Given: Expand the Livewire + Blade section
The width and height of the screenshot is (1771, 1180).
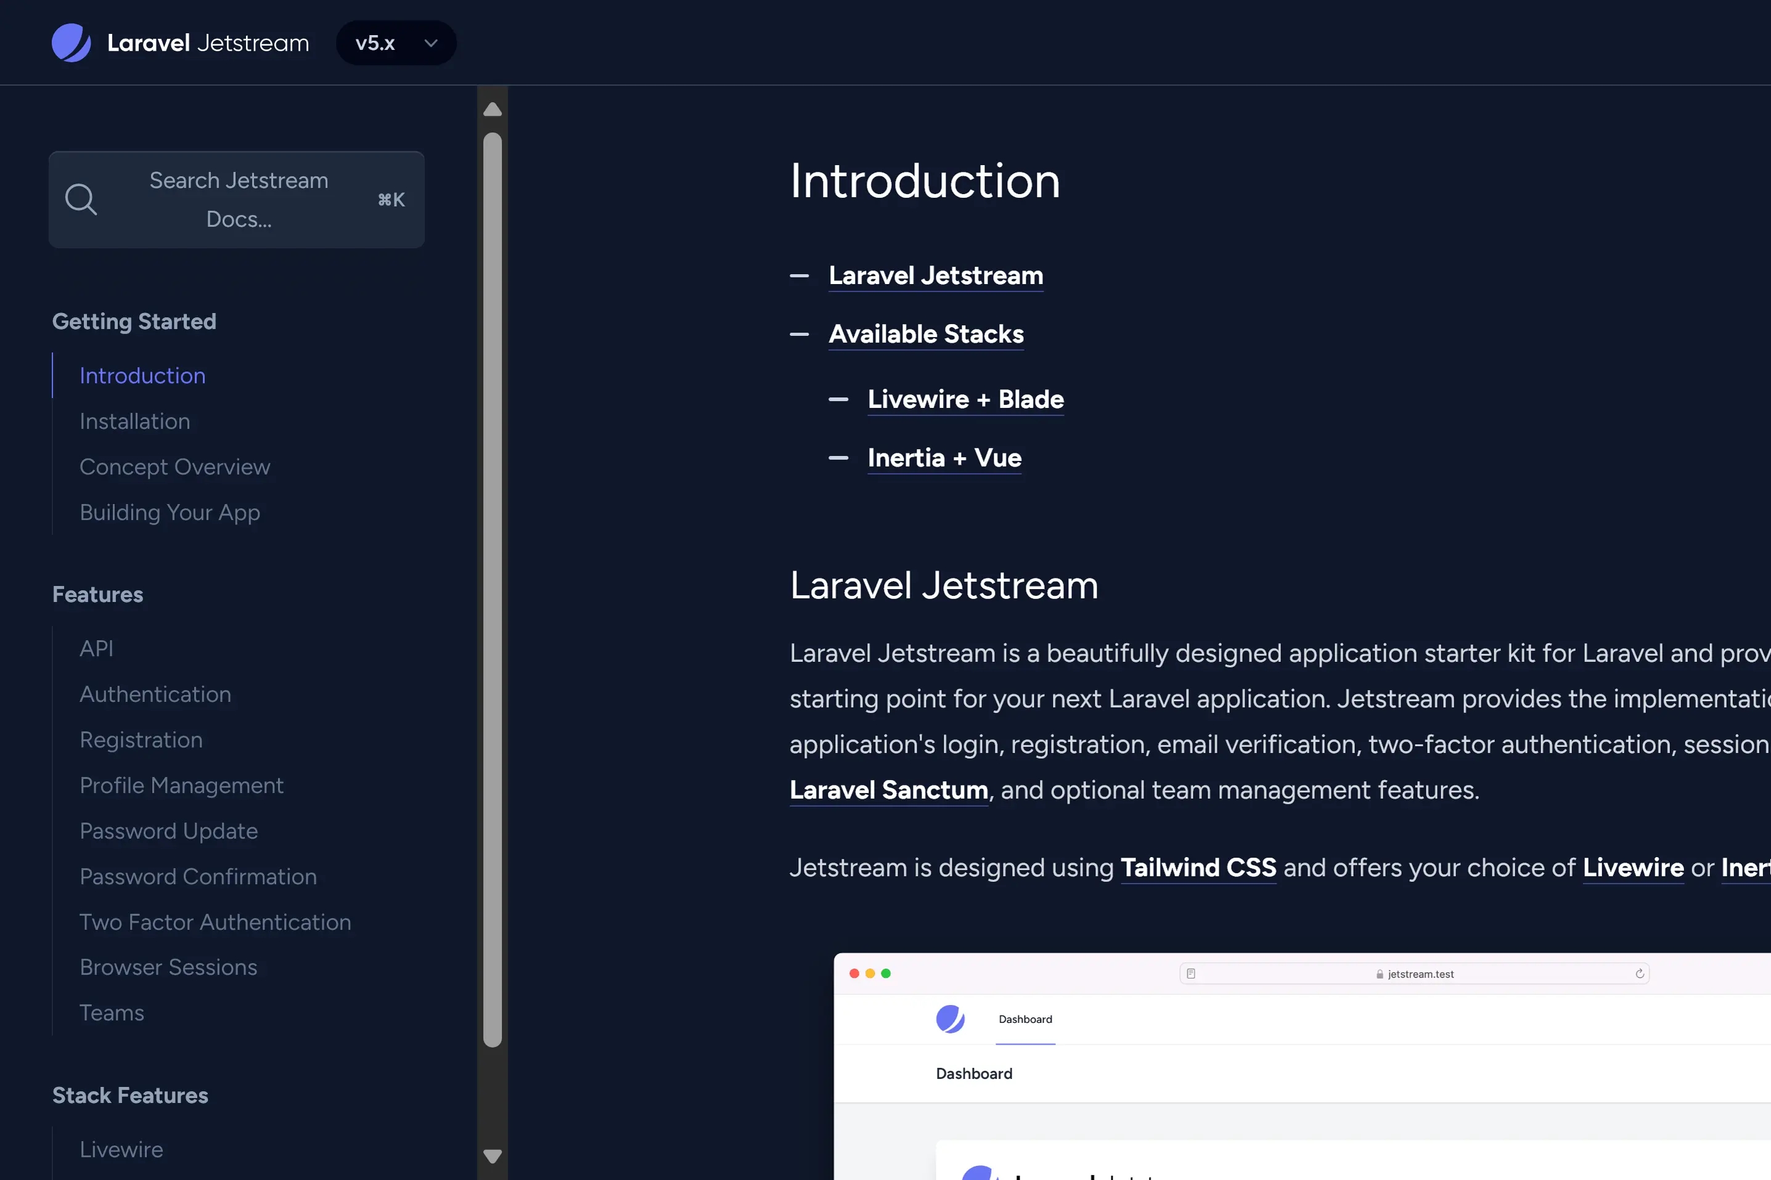Looking at the screenshot, I should [x=966, y=396].
